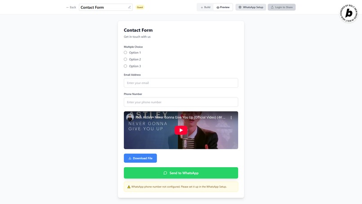Switch to the Build tab
362x204 pixels.
click(205, 7)
